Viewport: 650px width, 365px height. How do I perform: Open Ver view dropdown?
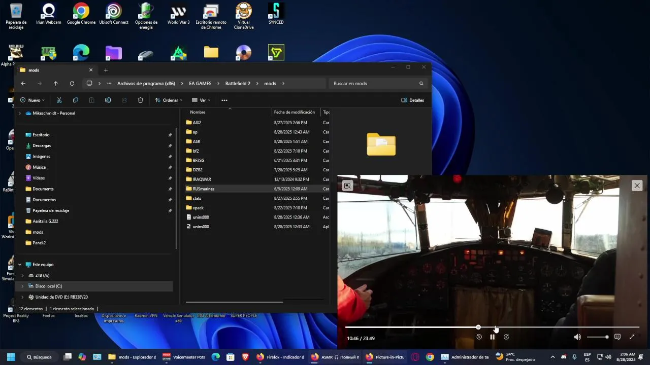click(x=201, y=100)
